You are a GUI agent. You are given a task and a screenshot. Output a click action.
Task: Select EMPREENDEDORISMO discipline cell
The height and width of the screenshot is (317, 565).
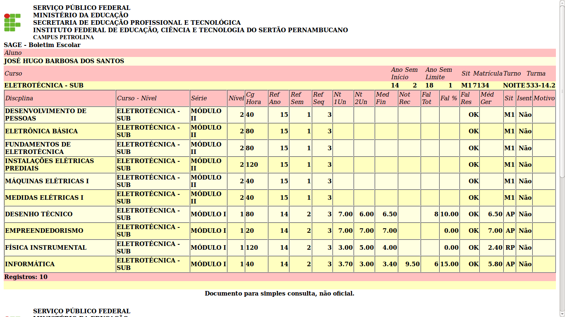click(x=60, y=231)
